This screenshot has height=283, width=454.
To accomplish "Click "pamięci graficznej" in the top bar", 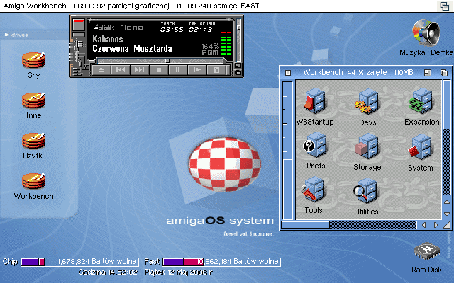I will [x=138, y=6].
